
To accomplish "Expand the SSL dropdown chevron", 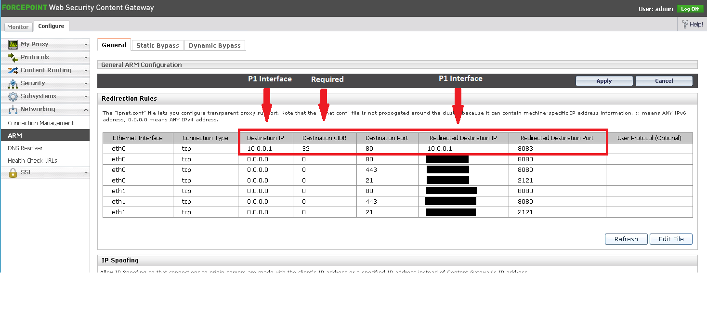I will (x=85, y=172).
